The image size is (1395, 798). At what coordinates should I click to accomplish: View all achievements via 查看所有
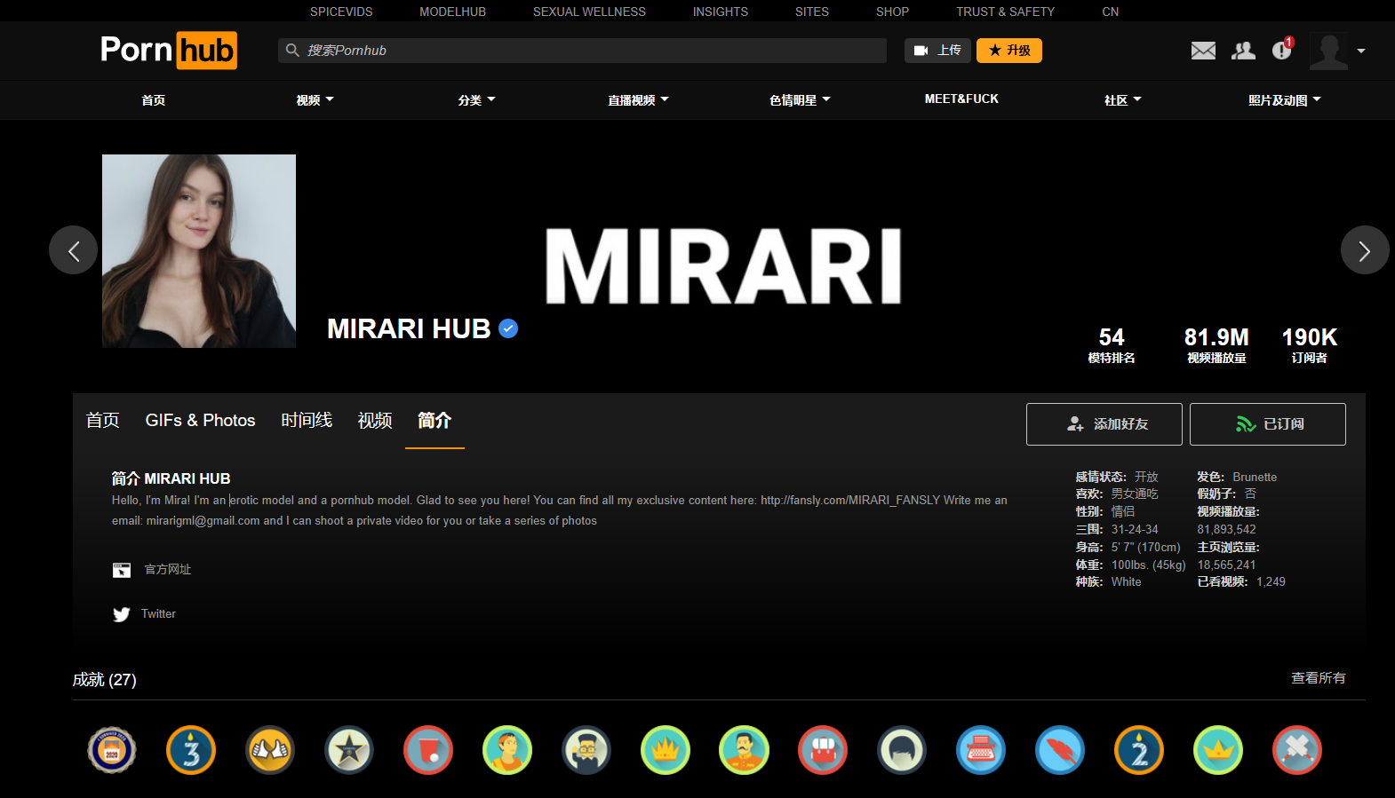click(x=1319, y=678)
